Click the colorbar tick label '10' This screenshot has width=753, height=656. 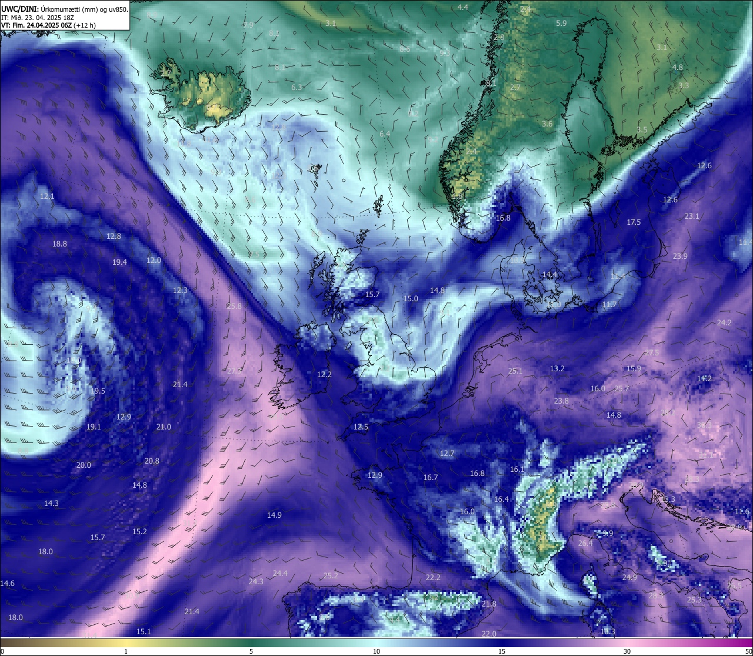(376, 651)
